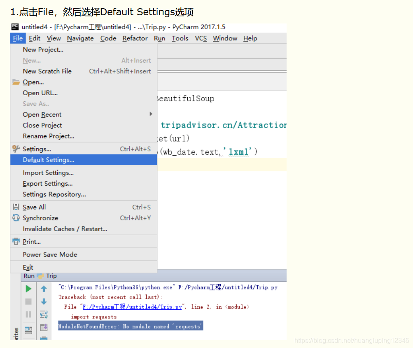Screen dimensions: 413x348
Task: Click the 'import requests' traceback line
Action: (94, 317)
